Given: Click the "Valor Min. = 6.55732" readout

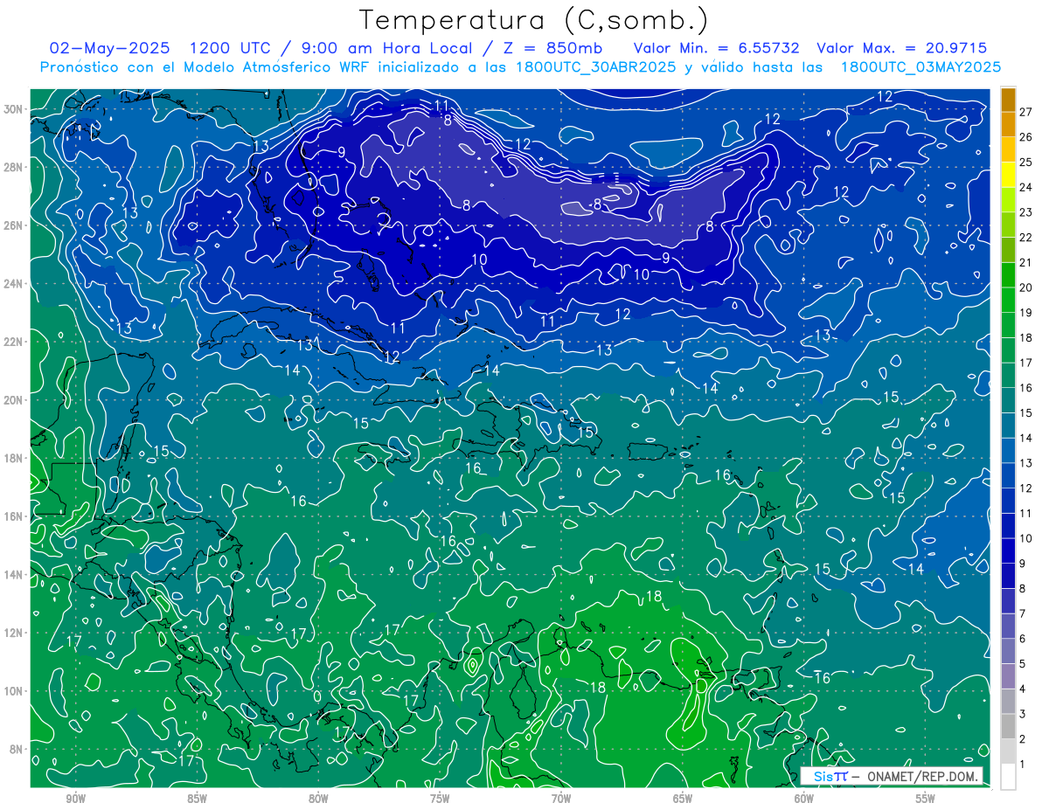Looking at the screenshot, I should [718, 49].
